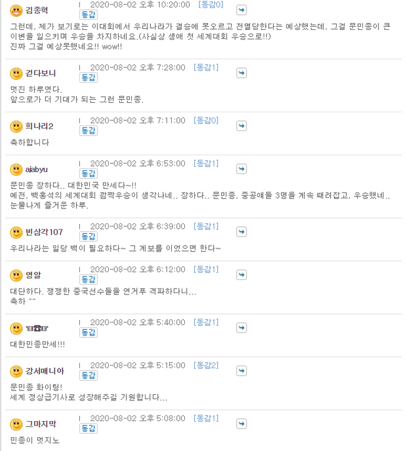This screenshot has width=406, height=451.
Task: Open the username link 빈삼각107
Action: 44,233
